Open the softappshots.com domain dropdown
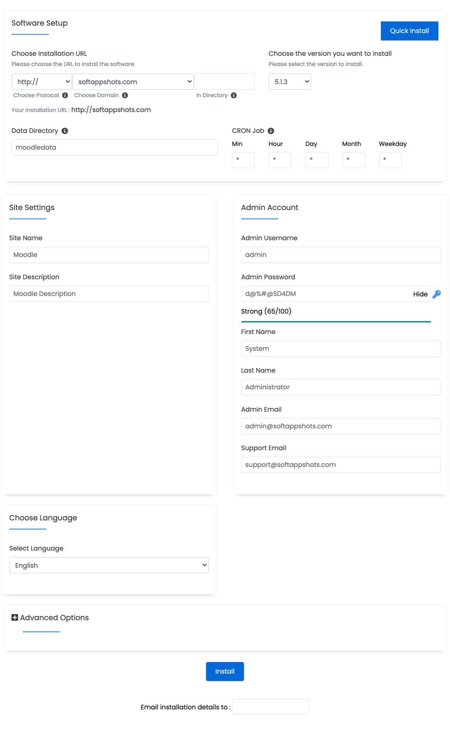Image resolution: width=450 pixels, height=742 pixels. coord(133,82)
